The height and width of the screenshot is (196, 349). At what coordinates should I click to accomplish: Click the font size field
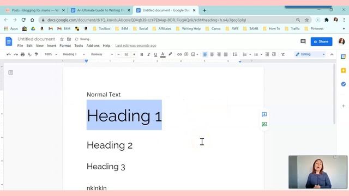point(127,54)
